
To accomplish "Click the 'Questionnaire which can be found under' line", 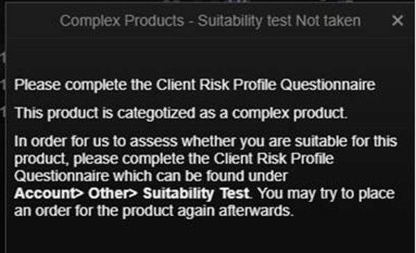I will pyautogui.click(x=151, y=176).
